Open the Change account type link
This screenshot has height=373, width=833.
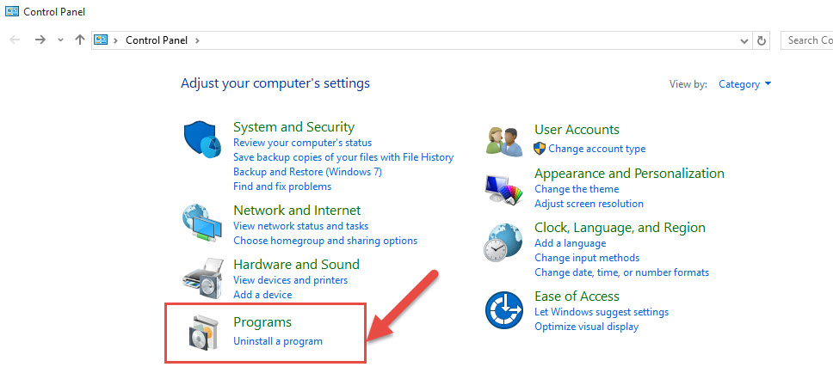(x=597, y=149)
